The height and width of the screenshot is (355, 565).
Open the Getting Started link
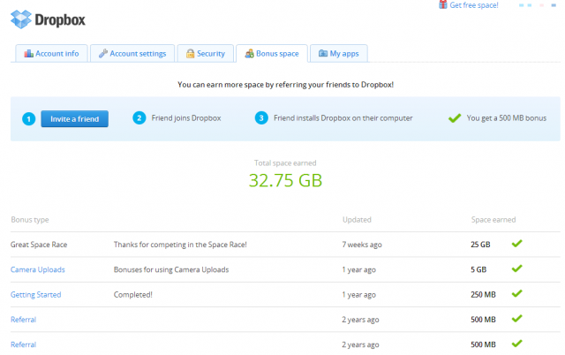pos(35,295)
